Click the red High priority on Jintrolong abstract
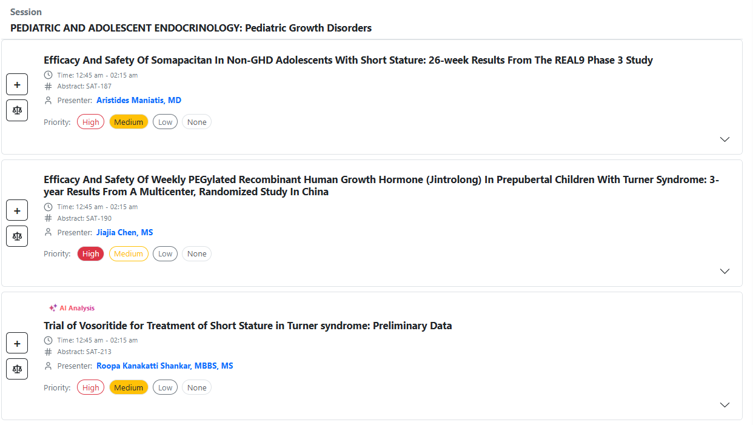Screen dimensions: 753x425 pyautogui.click(x=90, y=254)
